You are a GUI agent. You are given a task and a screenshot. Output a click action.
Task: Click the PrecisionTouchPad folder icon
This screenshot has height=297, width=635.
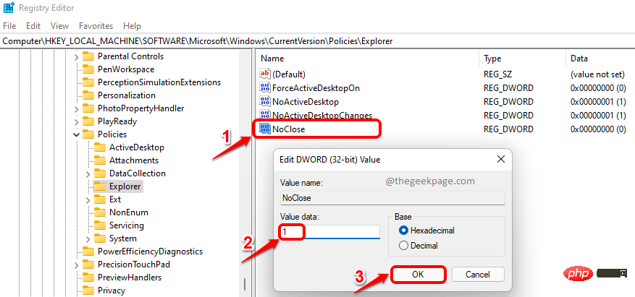[x=88, y=264]
